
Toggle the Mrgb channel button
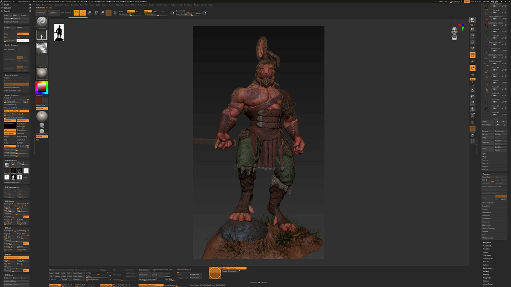point(121,11)
